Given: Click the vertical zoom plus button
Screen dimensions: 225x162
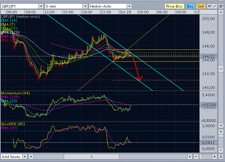Looking at the screenshot, I should coord(221,131).
